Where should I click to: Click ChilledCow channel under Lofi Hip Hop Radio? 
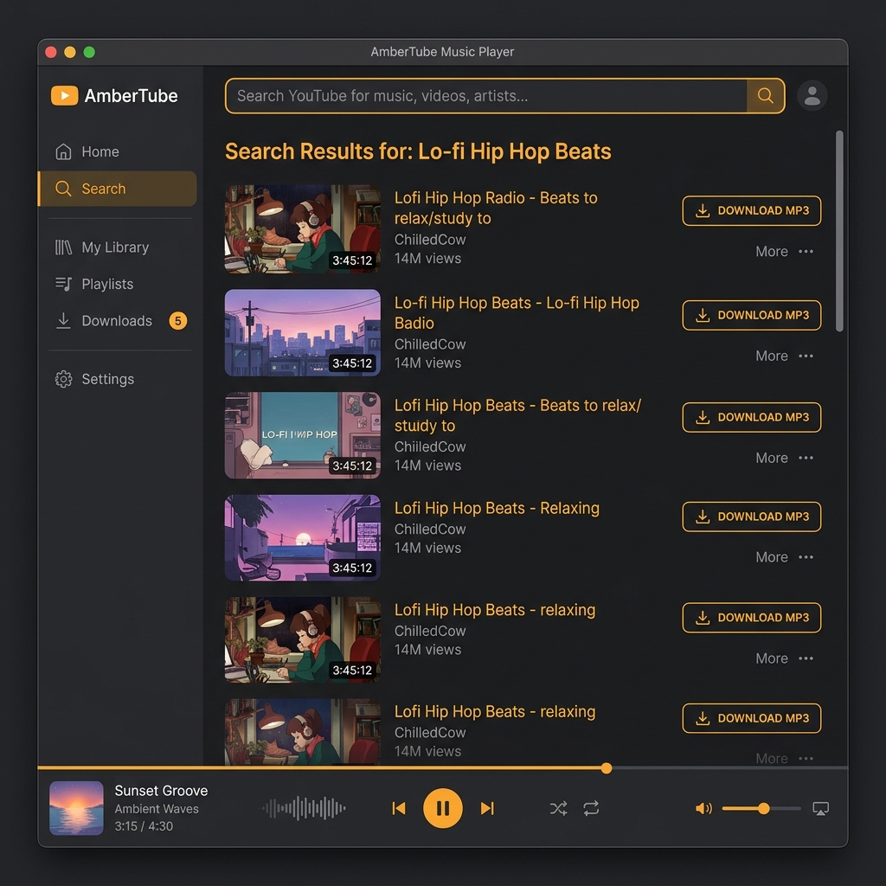(430, 240)
